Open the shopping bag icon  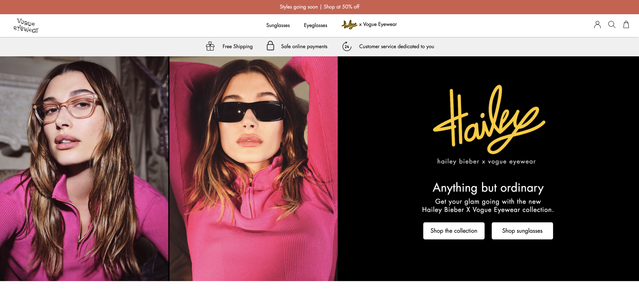click(626, 25)
